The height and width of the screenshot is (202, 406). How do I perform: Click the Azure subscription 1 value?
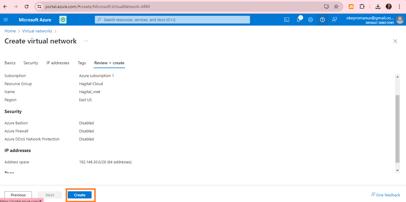tap(96, 76)
